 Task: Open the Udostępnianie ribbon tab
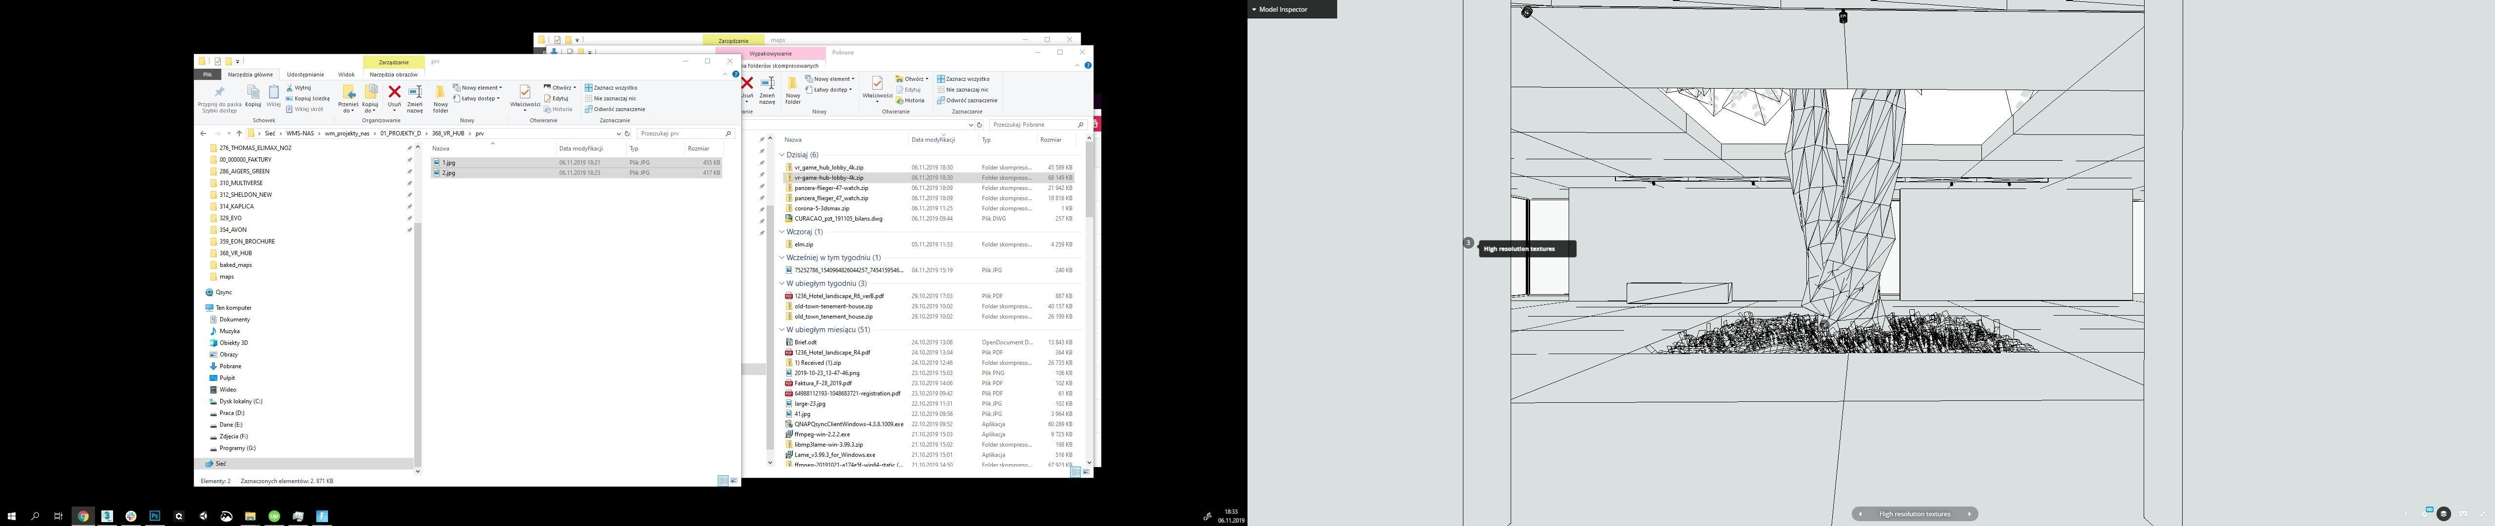click(x=305, y=75)
